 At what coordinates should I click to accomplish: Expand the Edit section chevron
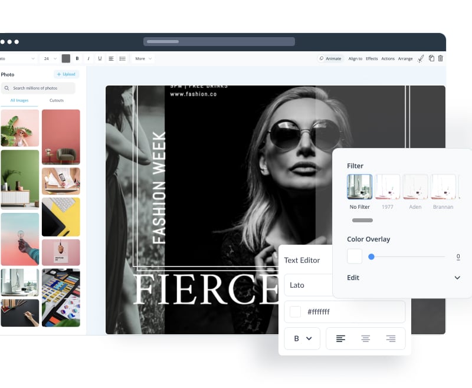coord(457,278)
